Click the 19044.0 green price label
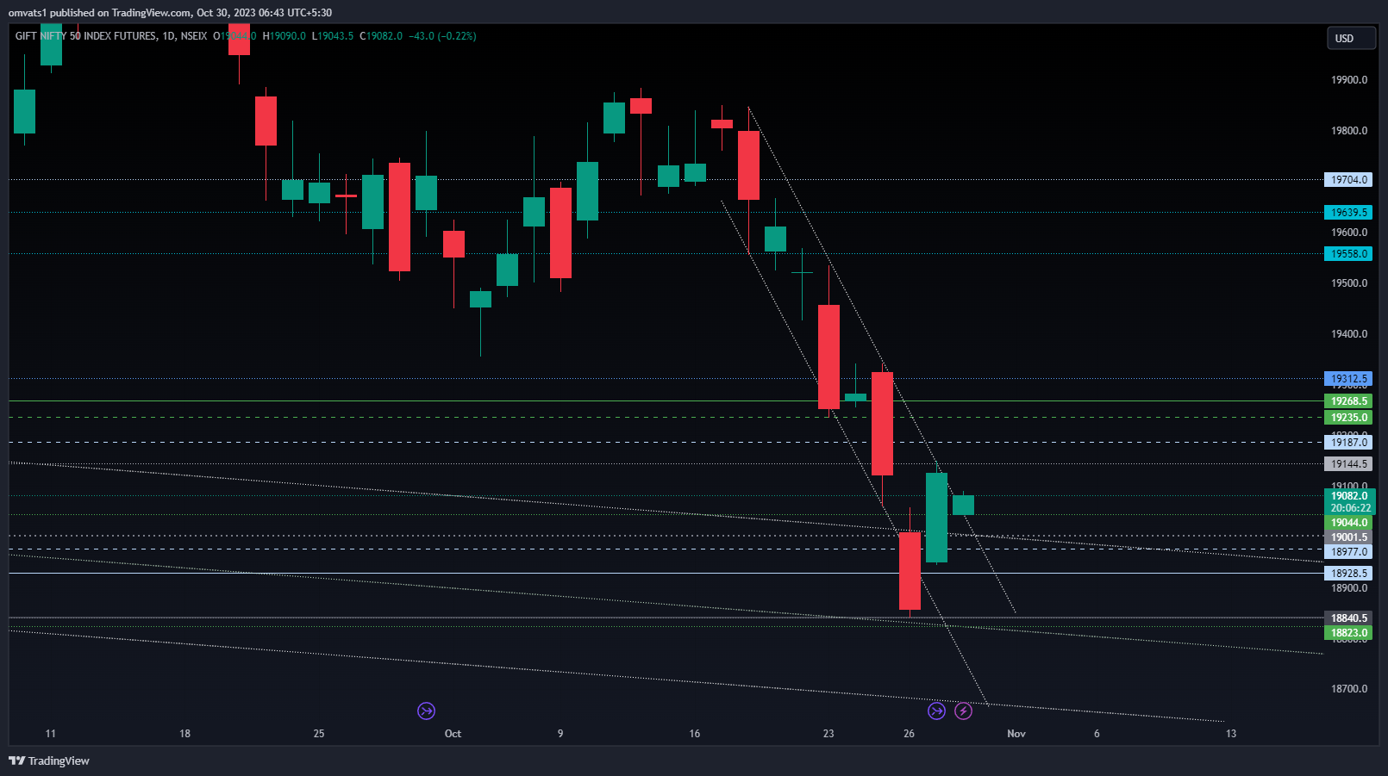The image size is (1388, 776). (1348, 523)
